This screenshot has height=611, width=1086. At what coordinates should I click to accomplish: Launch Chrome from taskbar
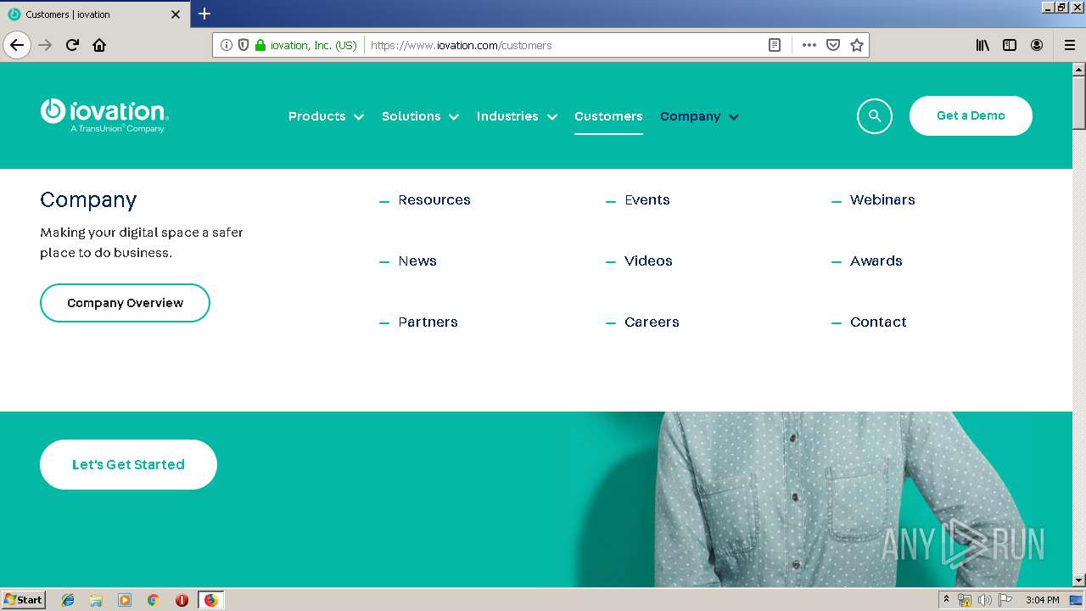pos(153,600)
